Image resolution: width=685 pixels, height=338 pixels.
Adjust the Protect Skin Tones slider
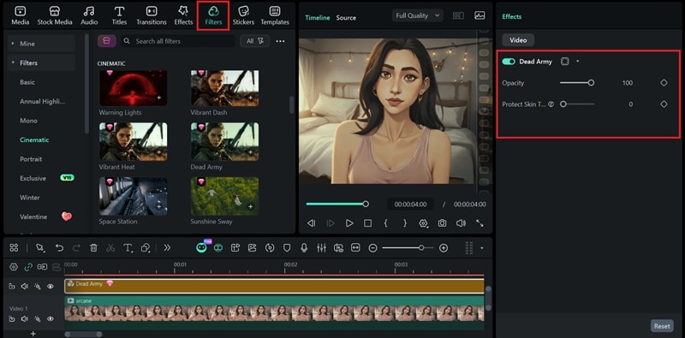577,104
